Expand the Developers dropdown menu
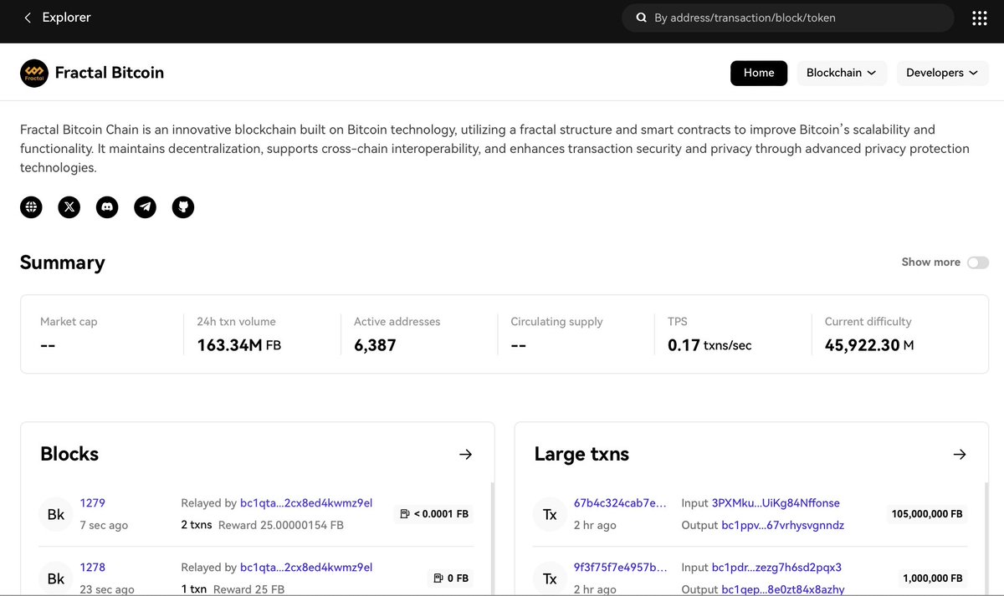 click(x=942, y=73)
